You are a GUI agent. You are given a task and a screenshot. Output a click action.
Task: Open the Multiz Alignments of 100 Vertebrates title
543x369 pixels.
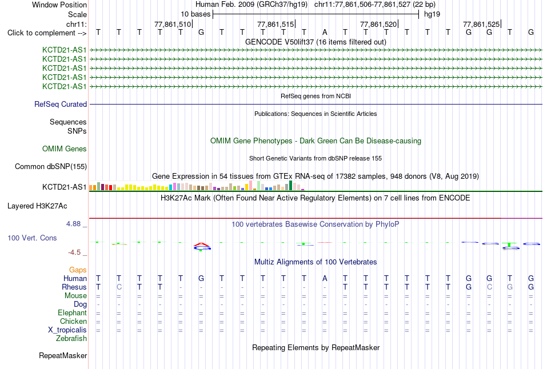(x=316, y=262)
